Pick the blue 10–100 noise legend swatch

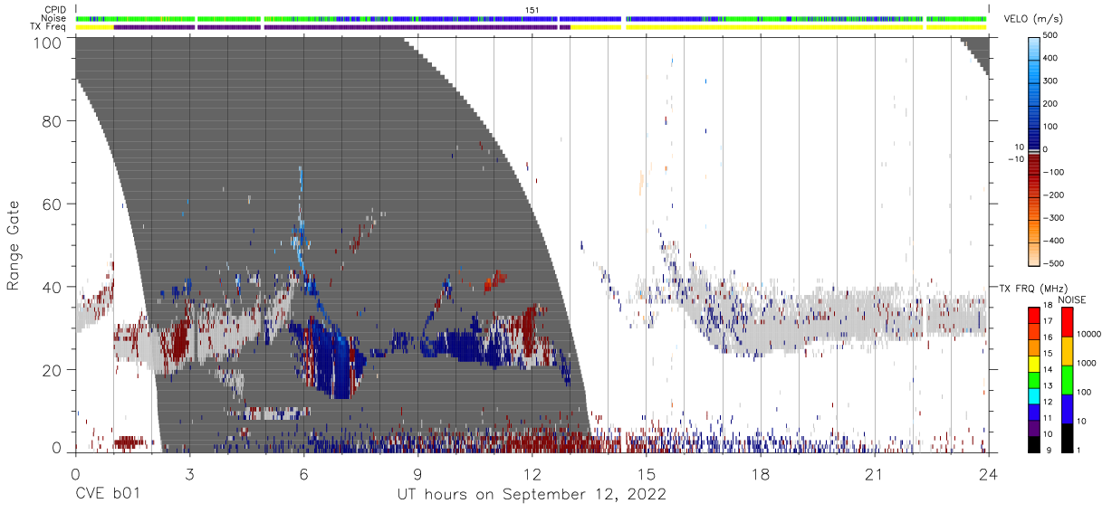[1067, 407]
